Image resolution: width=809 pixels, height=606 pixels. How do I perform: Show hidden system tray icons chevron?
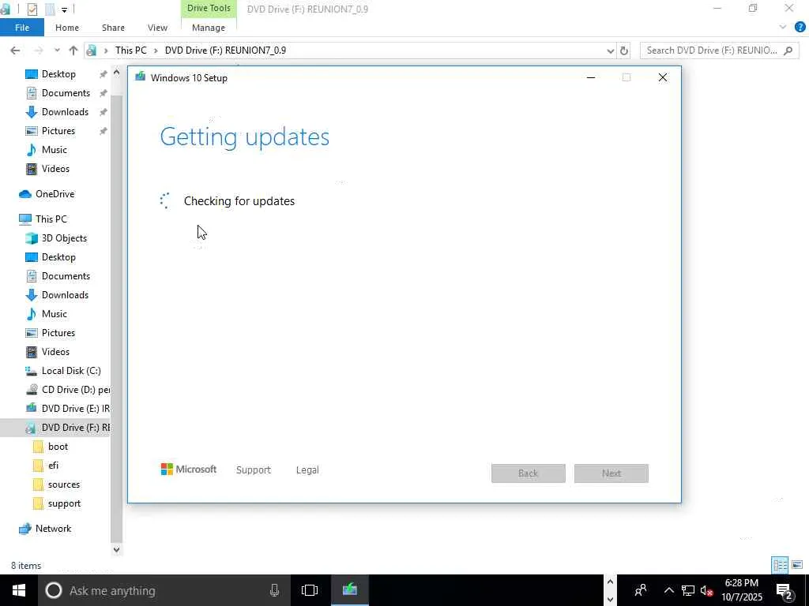(x=668, y=590)
